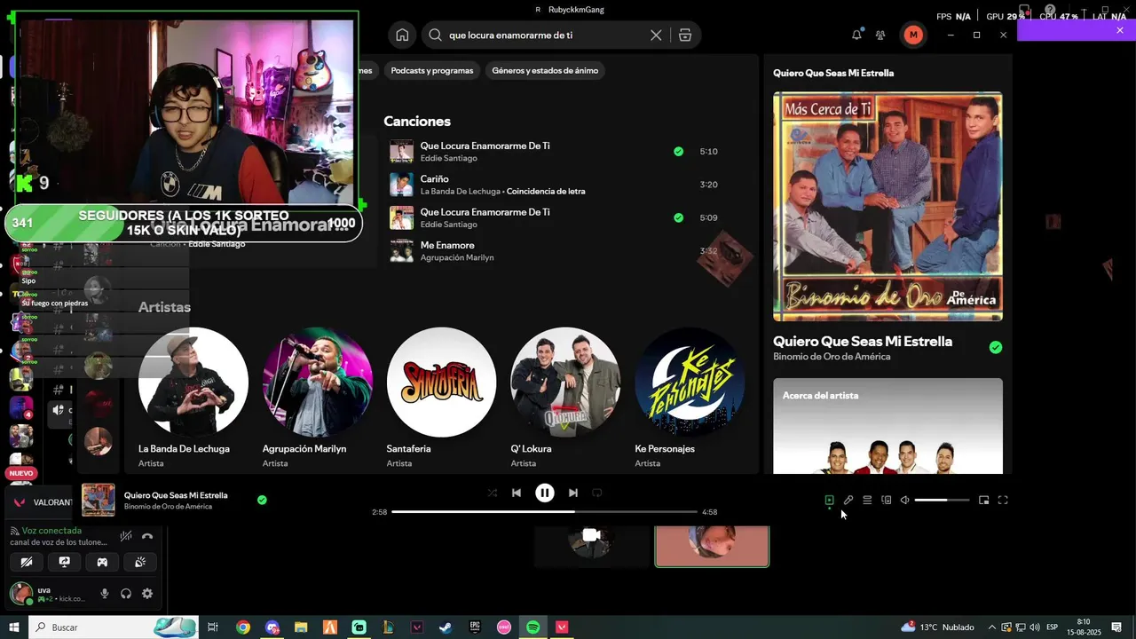Open the Connect to a device icon
Screen dimensions: 1136x639
[886, 500]
